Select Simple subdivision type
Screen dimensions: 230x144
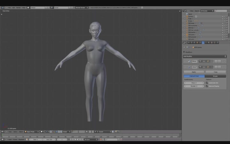click(x=215, y=76)
